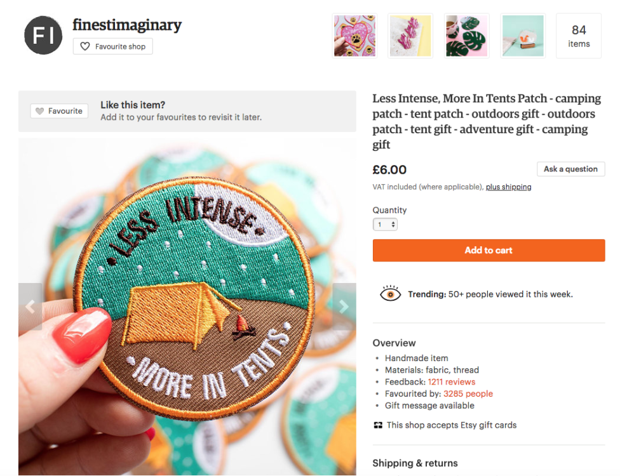View the 3285 people who favourited
Screen dimensions: 620x476
[468, 394]
